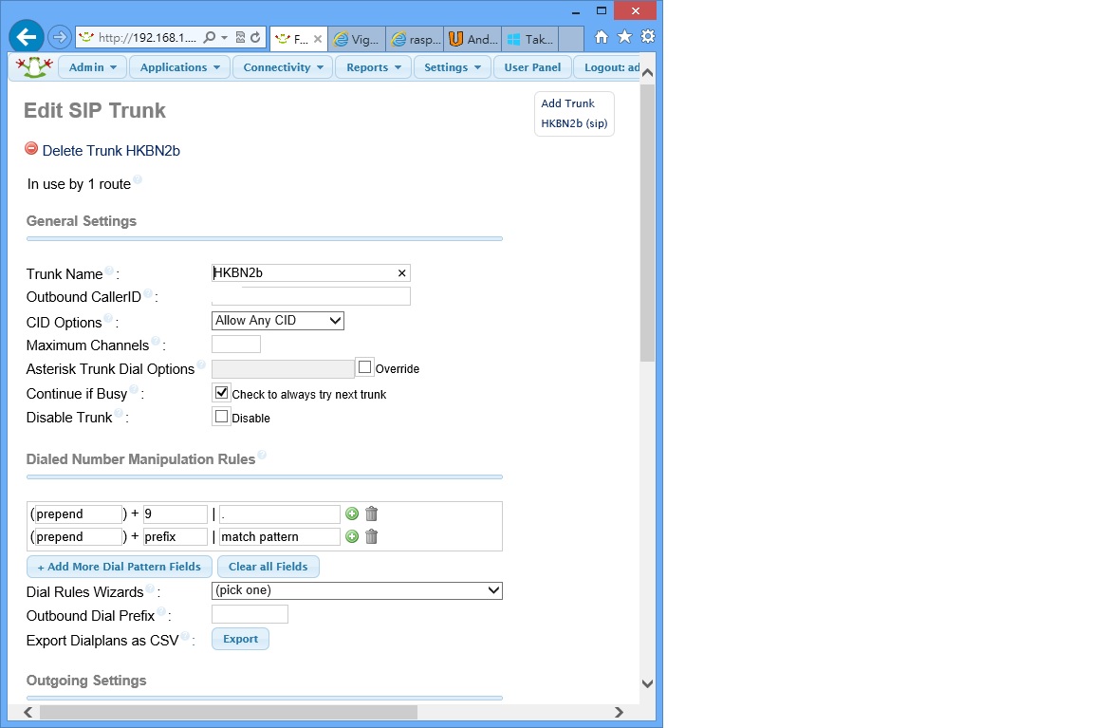The image size is (1093, 728).
Task: Click the Add More Dial Pattern Fields button
Action: 120,567
